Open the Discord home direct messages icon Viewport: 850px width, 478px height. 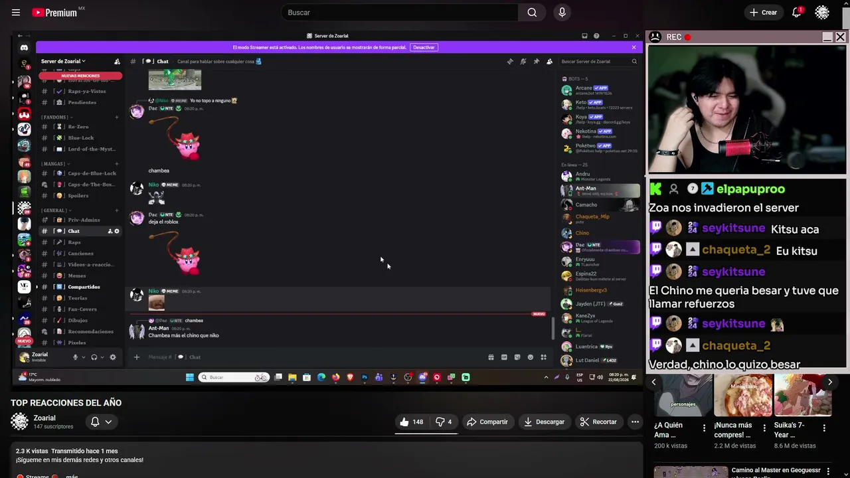coord(24,48)
